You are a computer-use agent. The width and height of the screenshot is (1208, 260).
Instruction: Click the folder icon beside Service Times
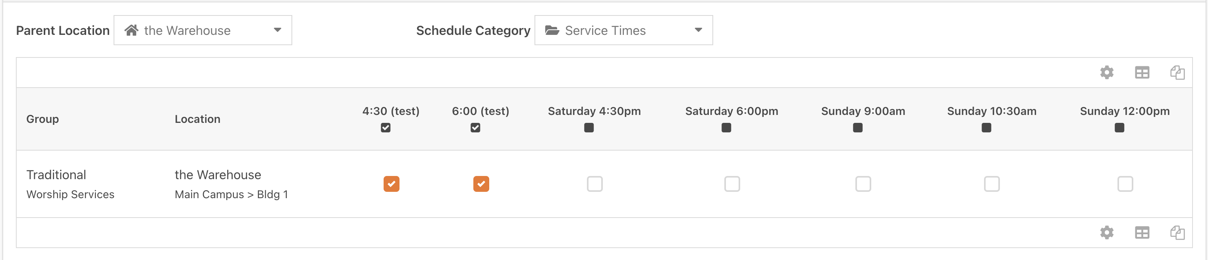[552, 30]
